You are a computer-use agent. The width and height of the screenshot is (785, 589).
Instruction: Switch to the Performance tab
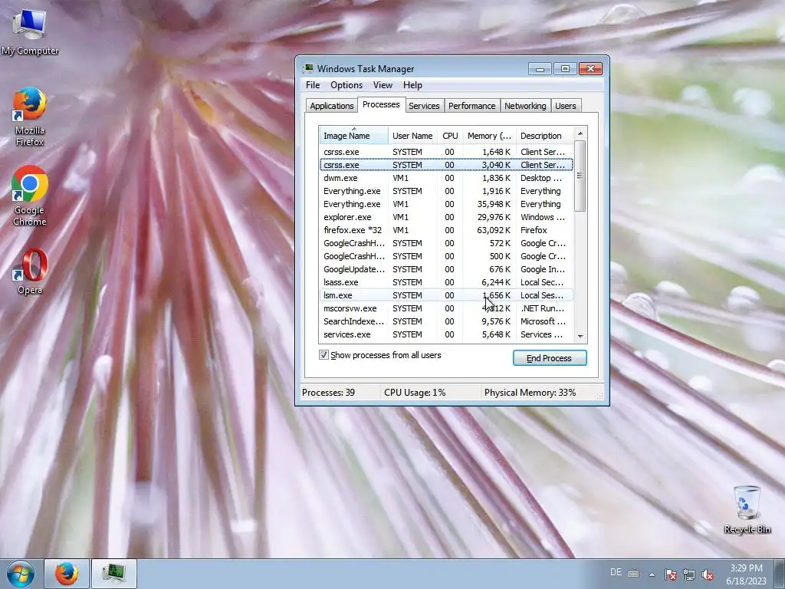[471, 106]
